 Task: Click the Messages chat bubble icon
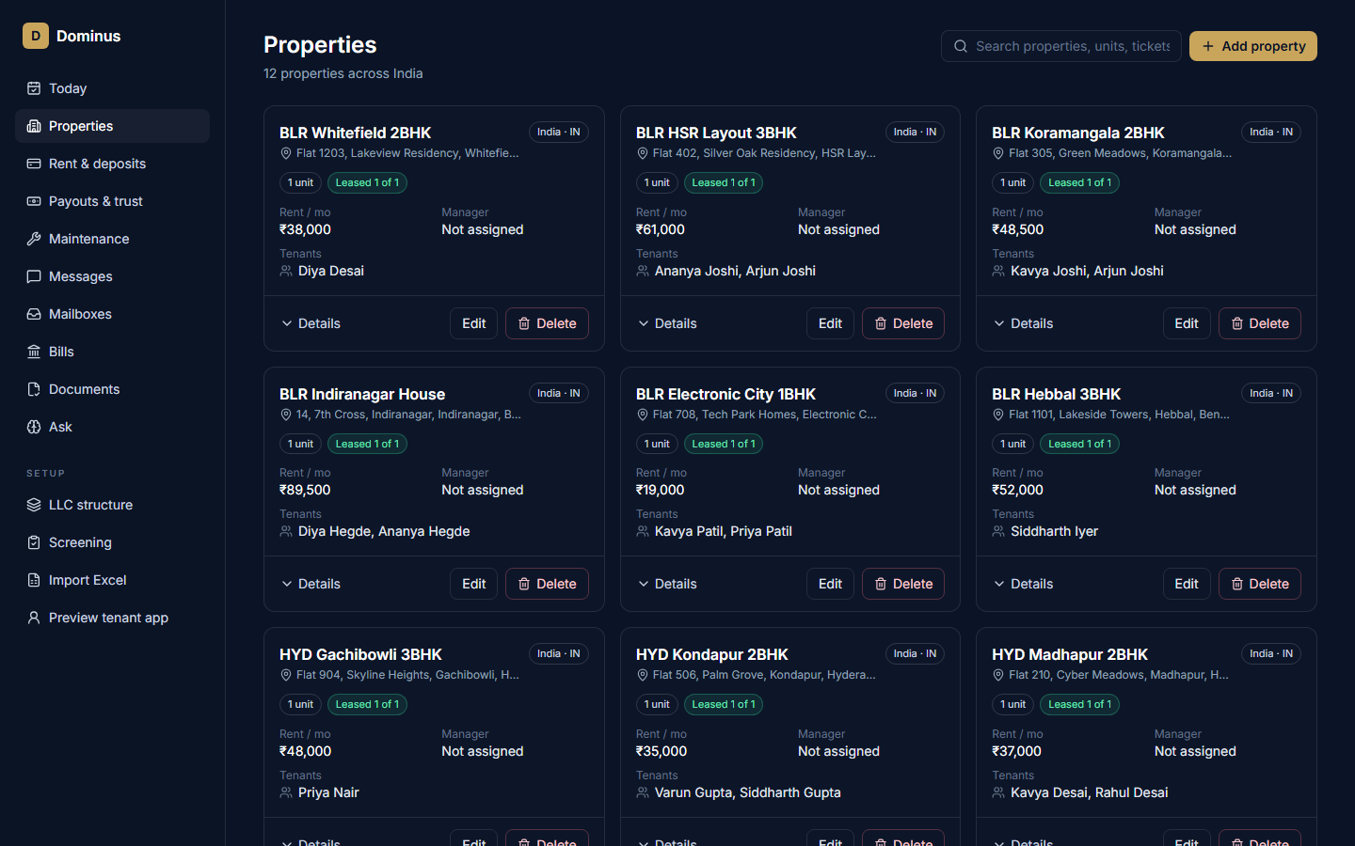tap(34, 276)
